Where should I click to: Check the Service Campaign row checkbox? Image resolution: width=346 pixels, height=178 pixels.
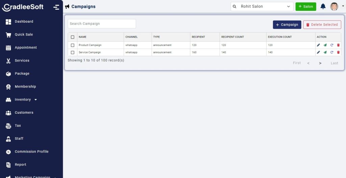pos(72,52)
